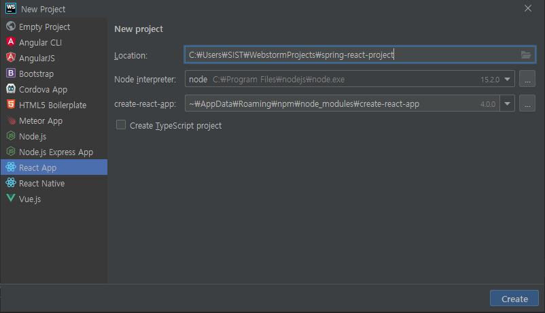Enable Create TypeScript project checkbox
The height and width of the screenshot is (313, 545).
[x=121, y=125]
